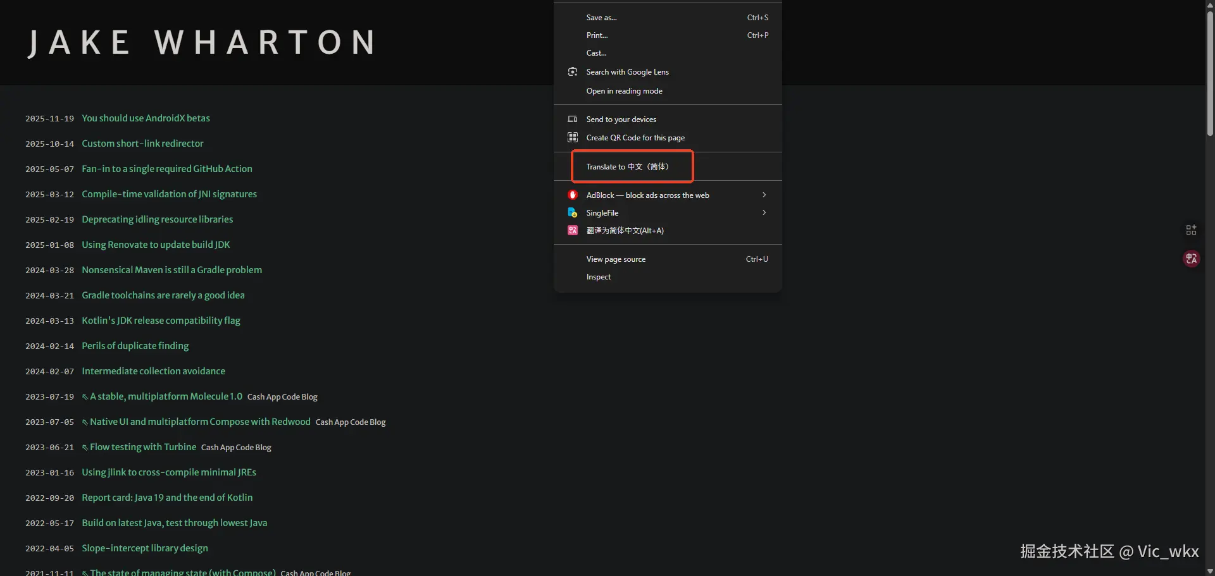Open 'Using Renovate to update build JDK'
1215x576 pixels.
[156, 245]
